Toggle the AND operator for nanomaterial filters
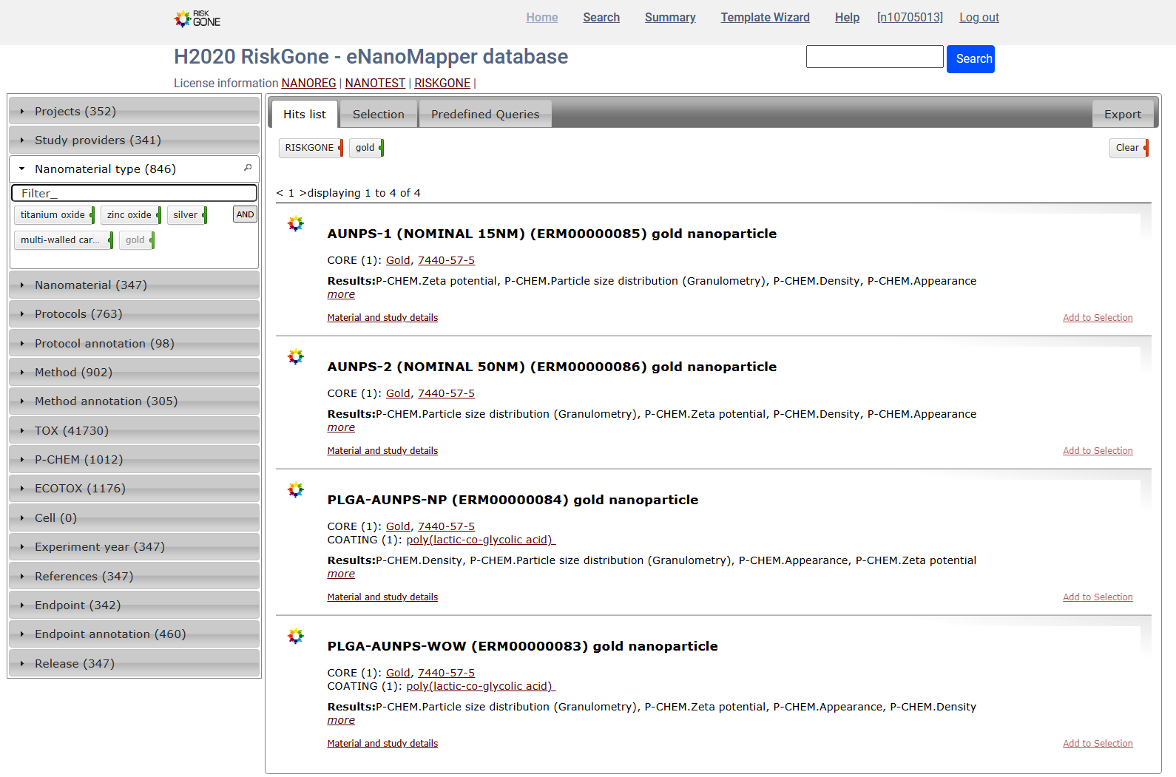Screen dimensions: 1176x777 [x=245, y=214]
